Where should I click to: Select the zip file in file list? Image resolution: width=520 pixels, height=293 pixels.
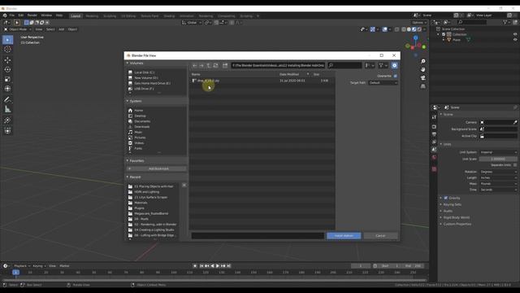(262, 81)
